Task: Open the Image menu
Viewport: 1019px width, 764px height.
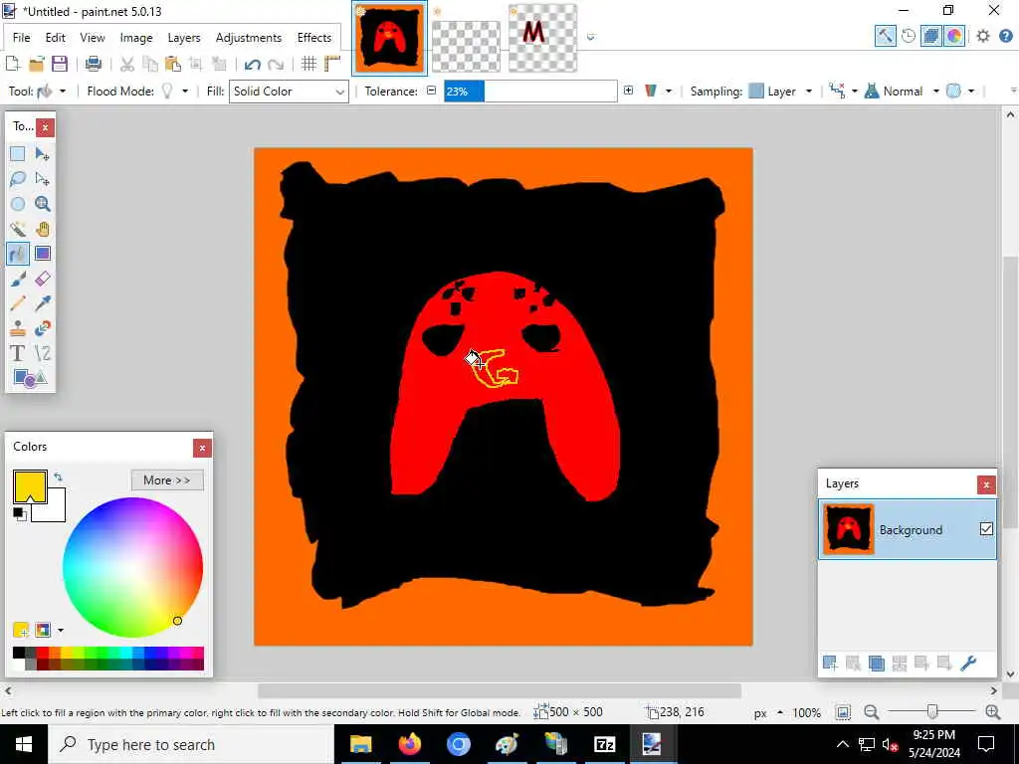Action: (135, 38)
